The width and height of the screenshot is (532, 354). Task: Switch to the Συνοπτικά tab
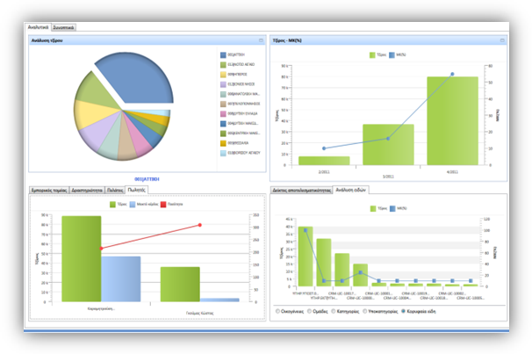[x=63, y=27]
